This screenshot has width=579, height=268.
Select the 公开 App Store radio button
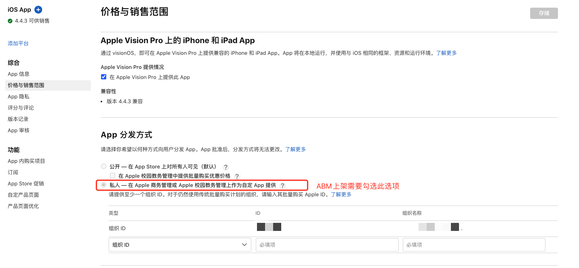pos(104,166)
